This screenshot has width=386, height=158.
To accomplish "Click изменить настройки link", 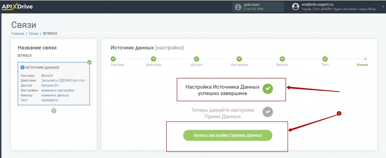I will [58, 91].
